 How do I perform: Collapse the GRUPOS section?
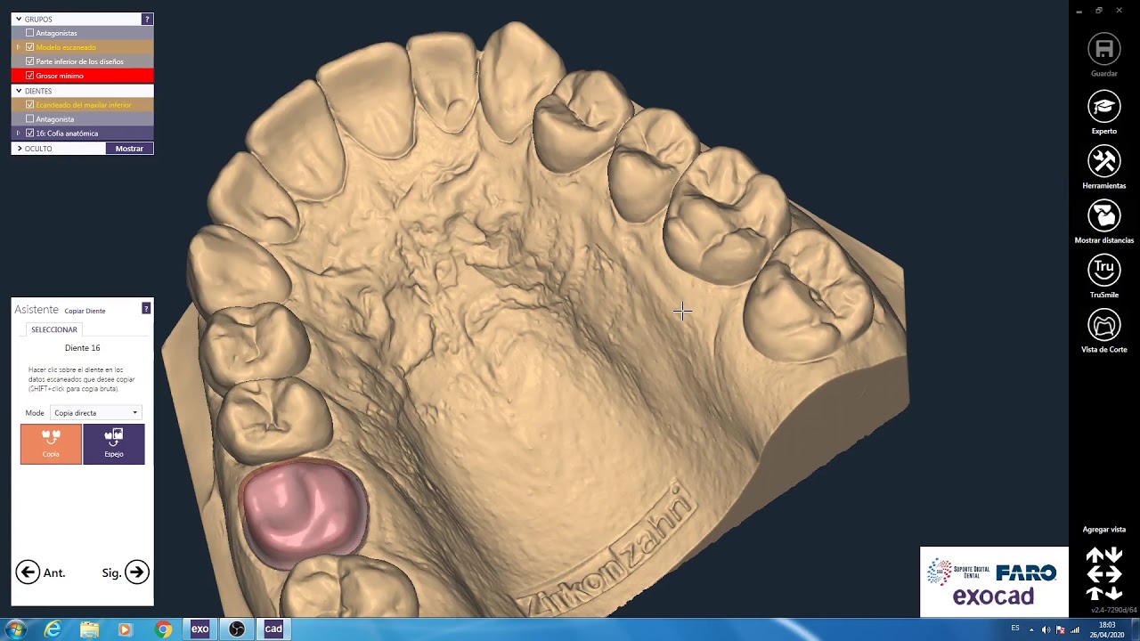pyautogui.click(x=19, y=19)
